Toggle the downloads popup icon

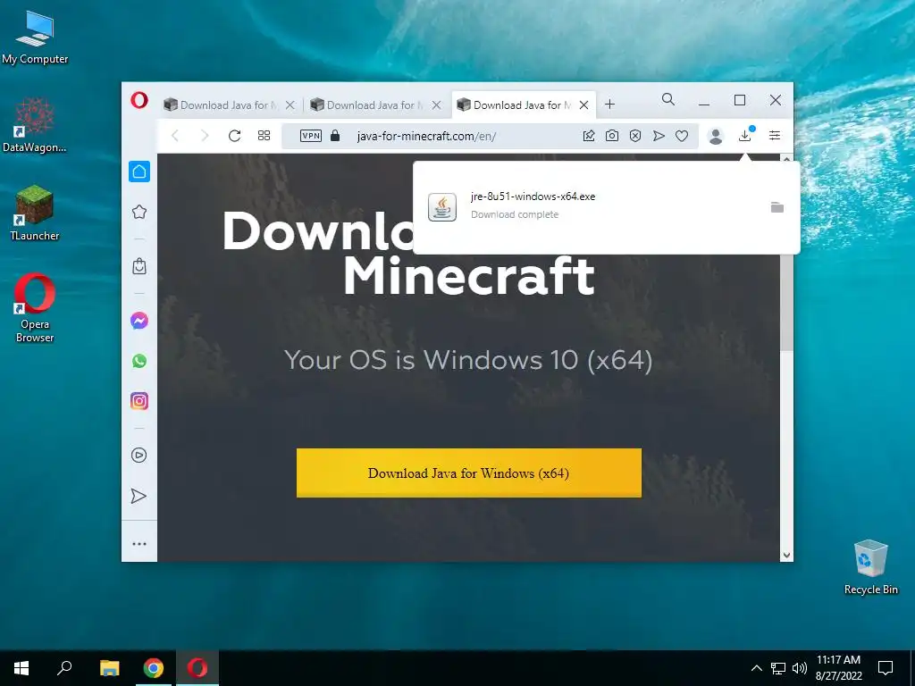tap(745, 136)
